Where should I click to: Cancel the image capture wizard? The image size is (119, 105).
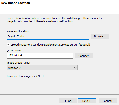click(x=108, y=101)
